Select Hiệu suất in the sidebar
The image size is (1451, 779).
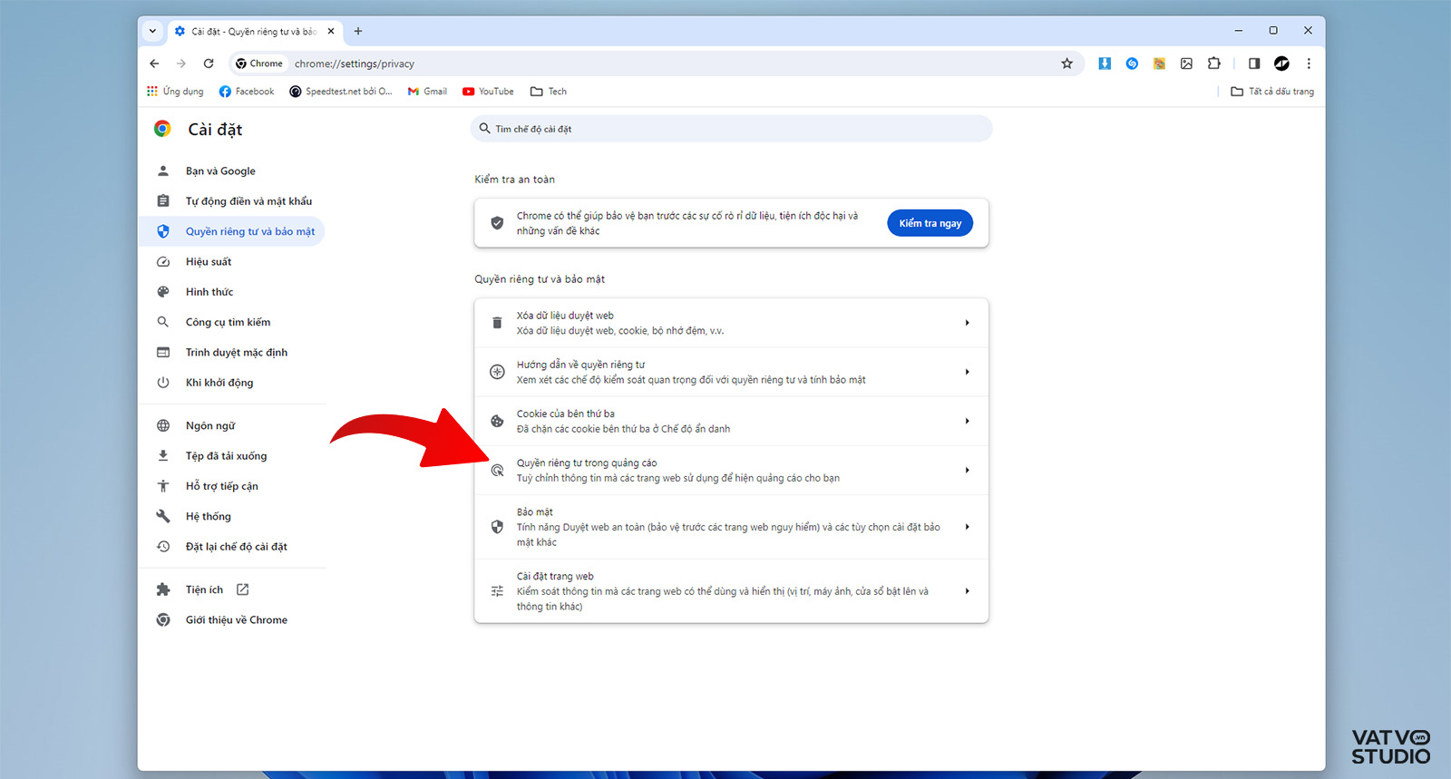232,261
